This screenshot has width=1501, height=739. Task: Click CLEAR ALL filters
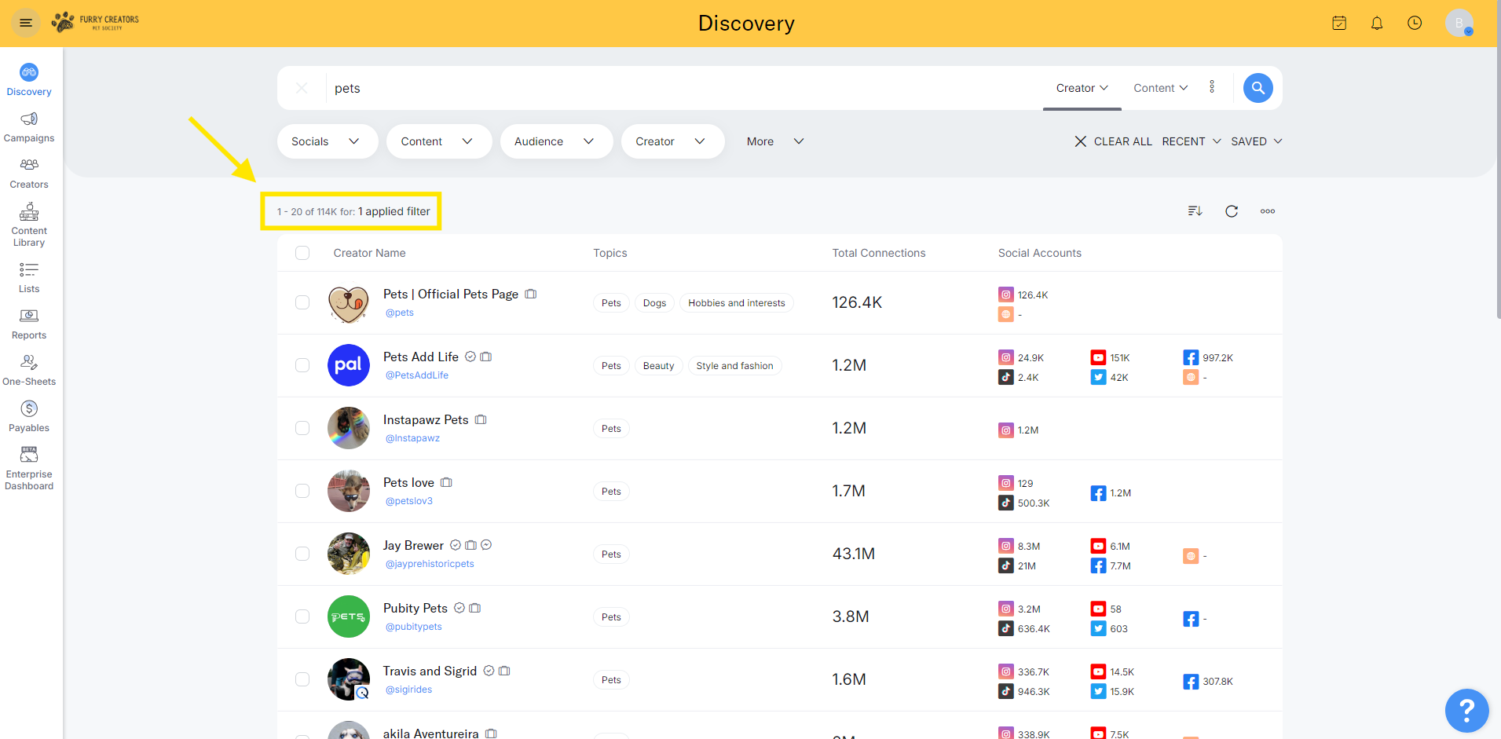click(x=1113, y=141)
